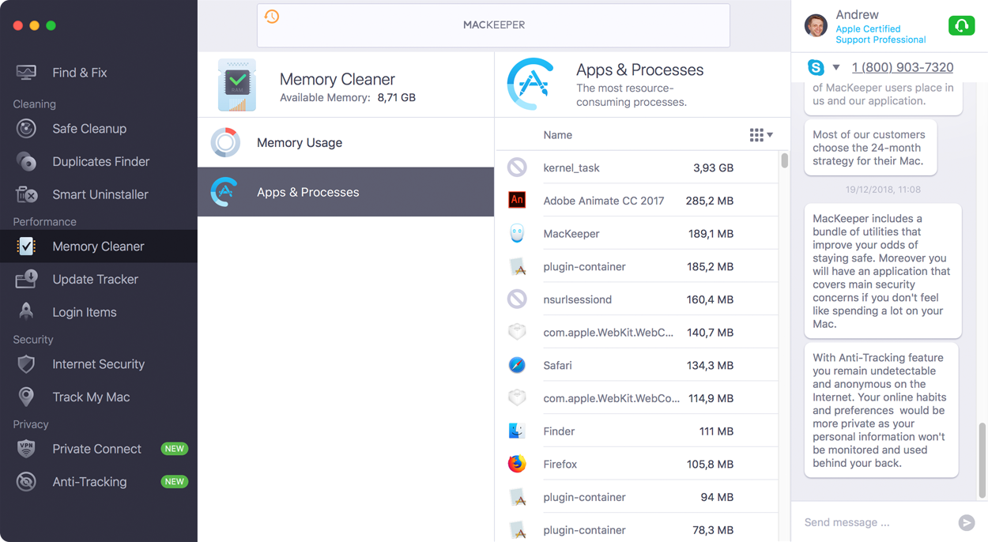The height and width of the screenshot is (542, 988).
Task: Click the NEW badge beside Private Connect
Action: 174,449
